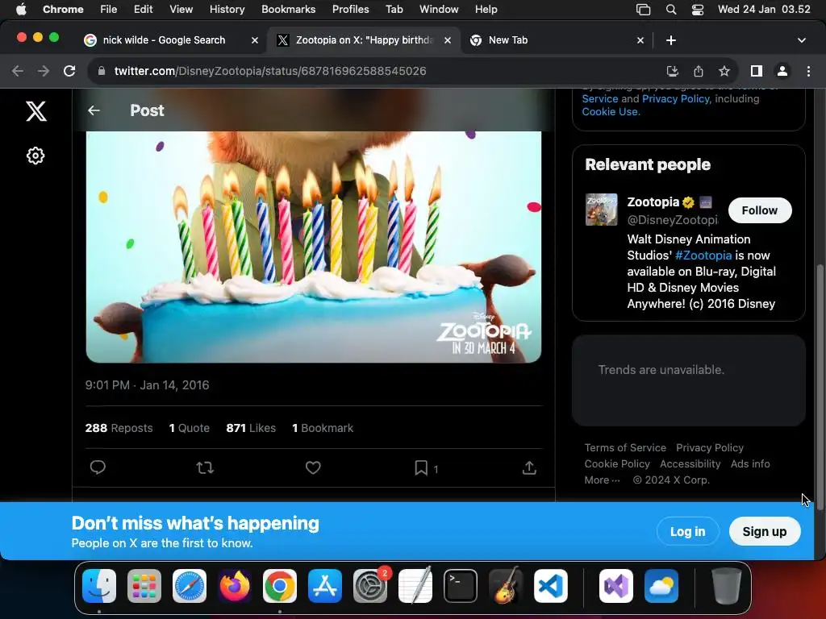Open Terms of Service footer link
Image resolution: width=826 pixels, height=619 pixels.
(x=625, y=448)
